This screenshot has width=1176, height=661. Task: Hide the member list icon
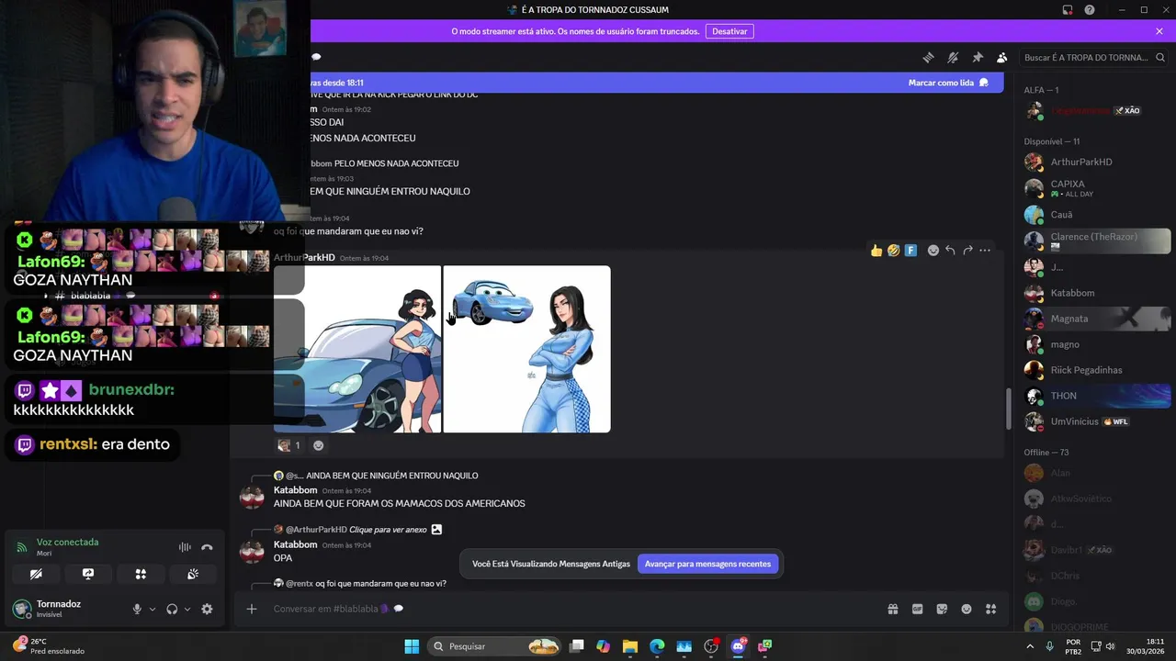1002,57
